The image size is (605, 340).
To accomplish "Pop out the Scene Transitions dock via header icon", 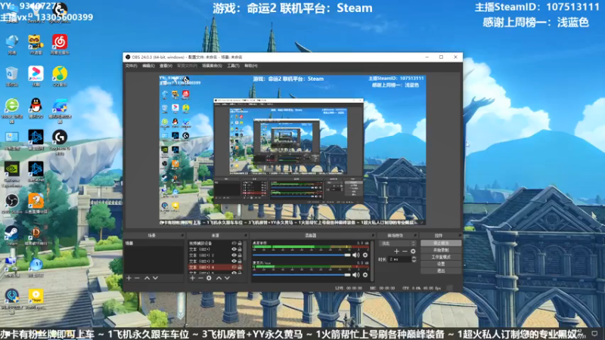I will click(x=415, y=235).
